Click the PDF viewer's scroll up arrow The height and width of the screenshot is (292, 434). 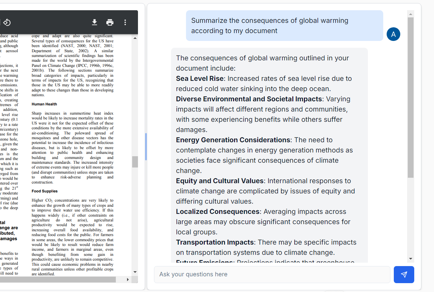[x=135, y=38]
